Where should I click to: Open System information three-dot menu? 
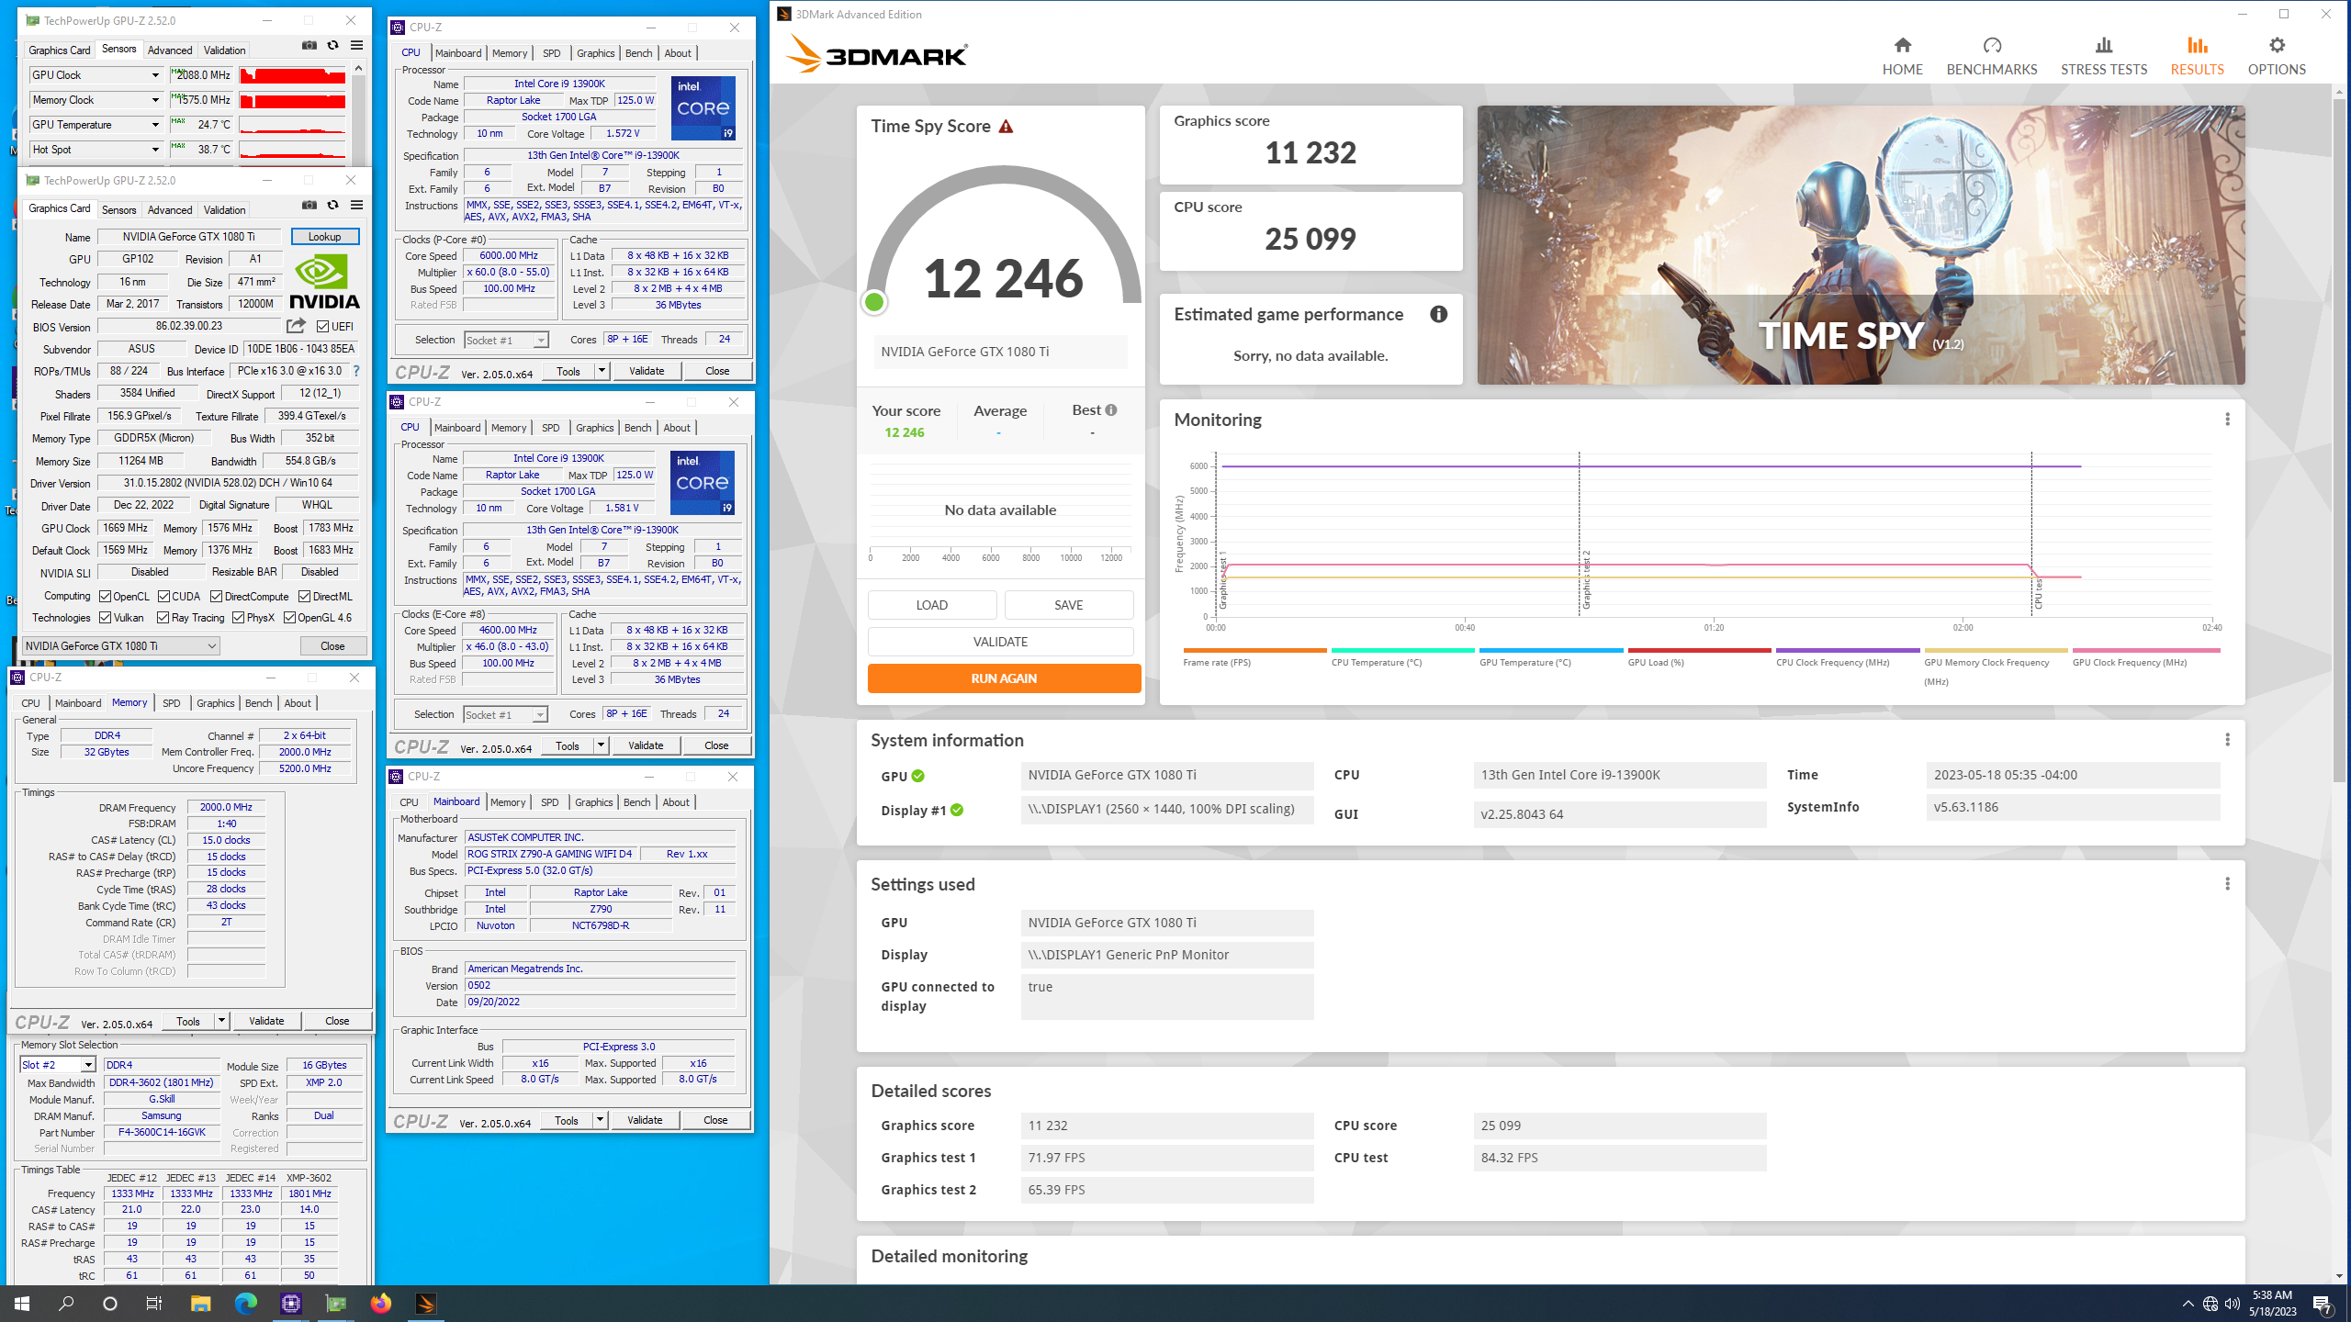(x=2227, y=740)
